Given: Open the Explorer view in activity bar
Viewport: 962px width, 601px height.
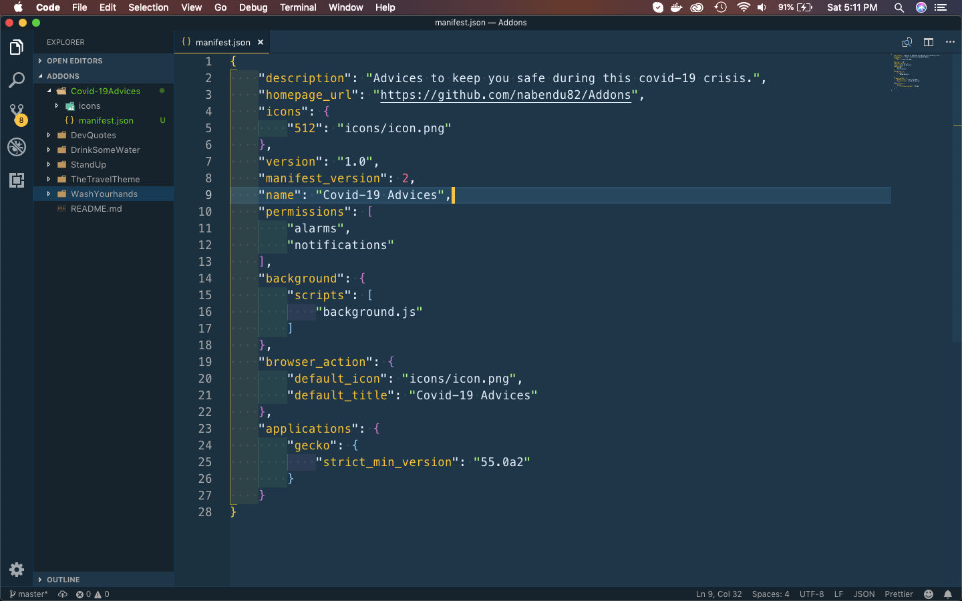Looking at the screenshot, I should pos(17,47).
